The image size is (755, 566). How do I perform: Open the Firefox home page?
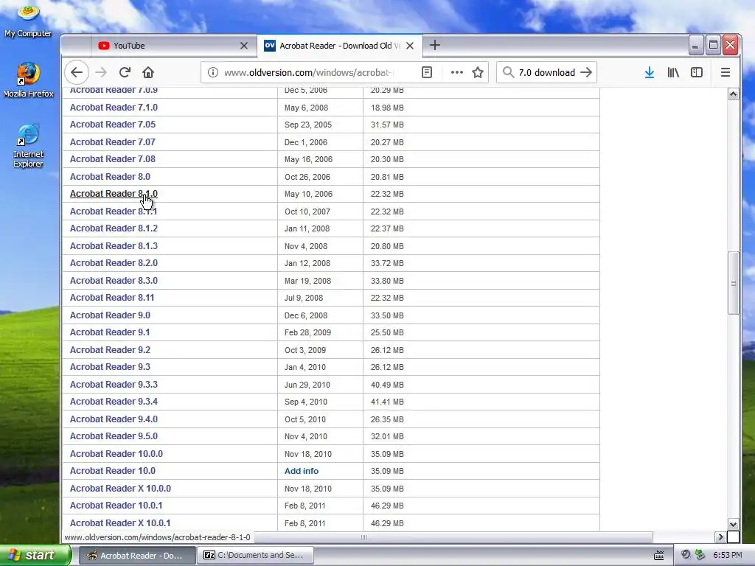148,72
